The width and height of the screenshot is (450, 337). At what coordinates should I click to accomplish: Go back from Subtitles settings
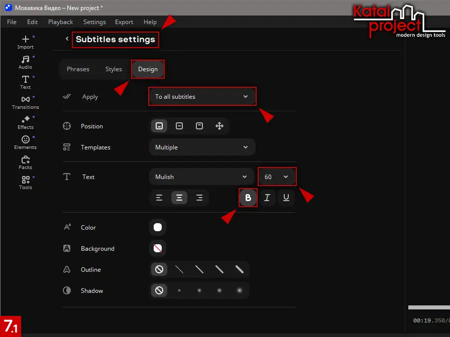coord(67,39)
